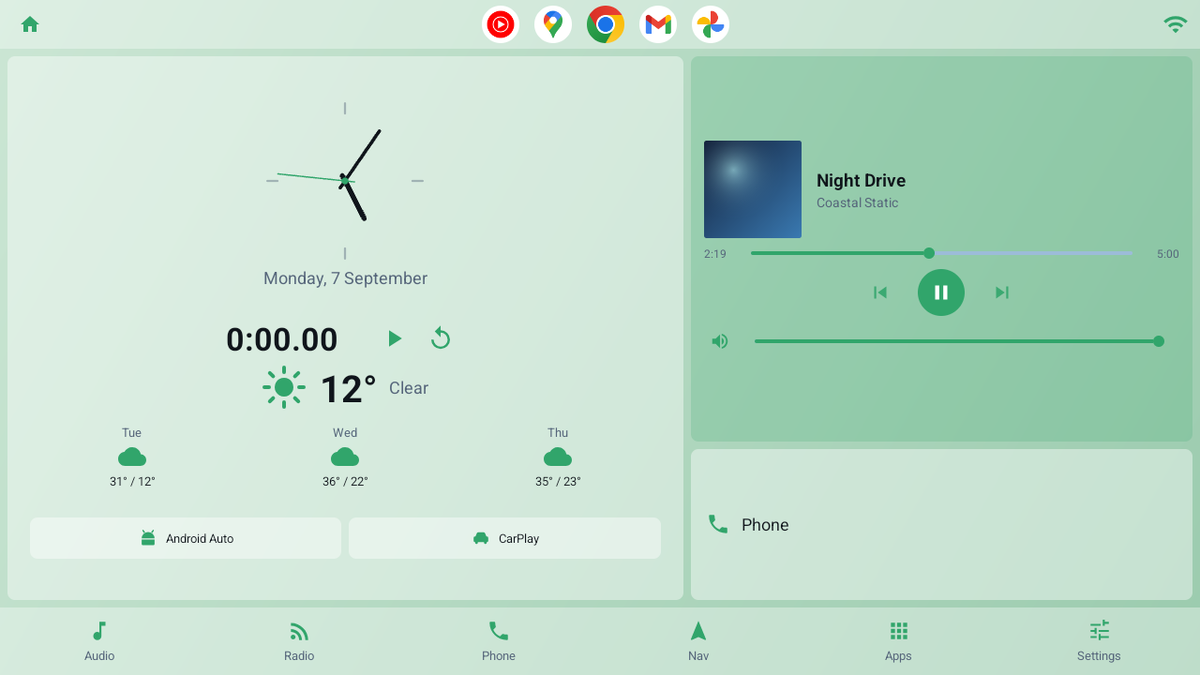Image resolution: width=1200 pixels, height=675 pixels.
Task: Click the stopwatch readout '0:00.00'
Action: 282,339
